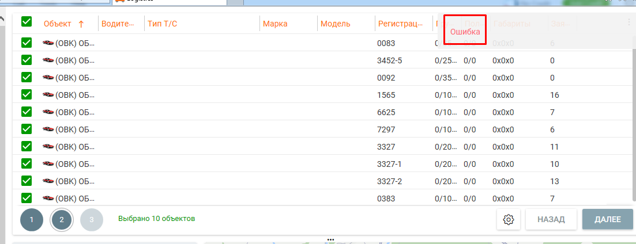636x244 pixels.
Task: Open table settings via gear icon
Action: click(x=508, y=219)
